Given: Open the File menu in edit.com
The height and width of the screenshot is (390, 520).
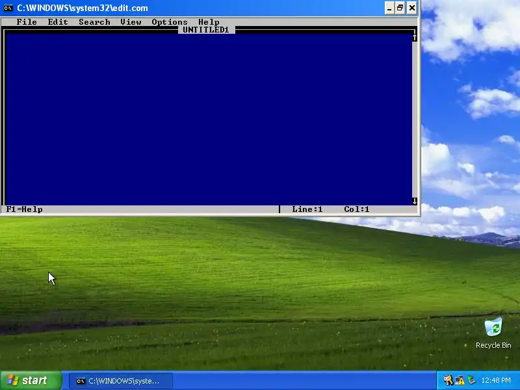Looking at the screenshot, I should pyautogui.click(x=27, y=22).
